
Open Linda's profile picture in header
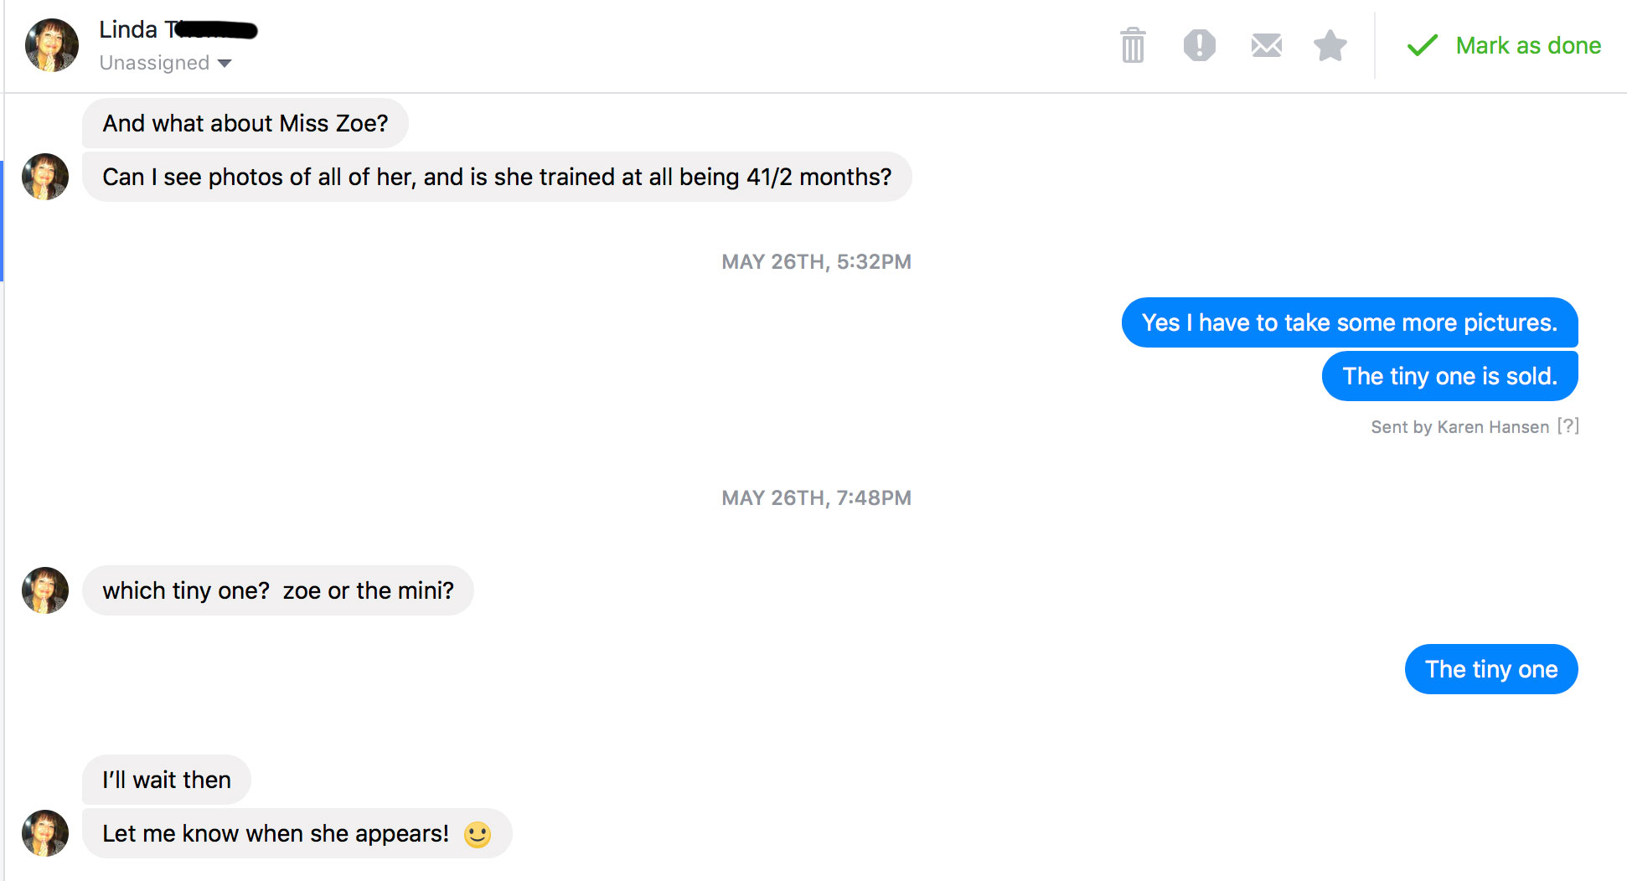[52, 45]
